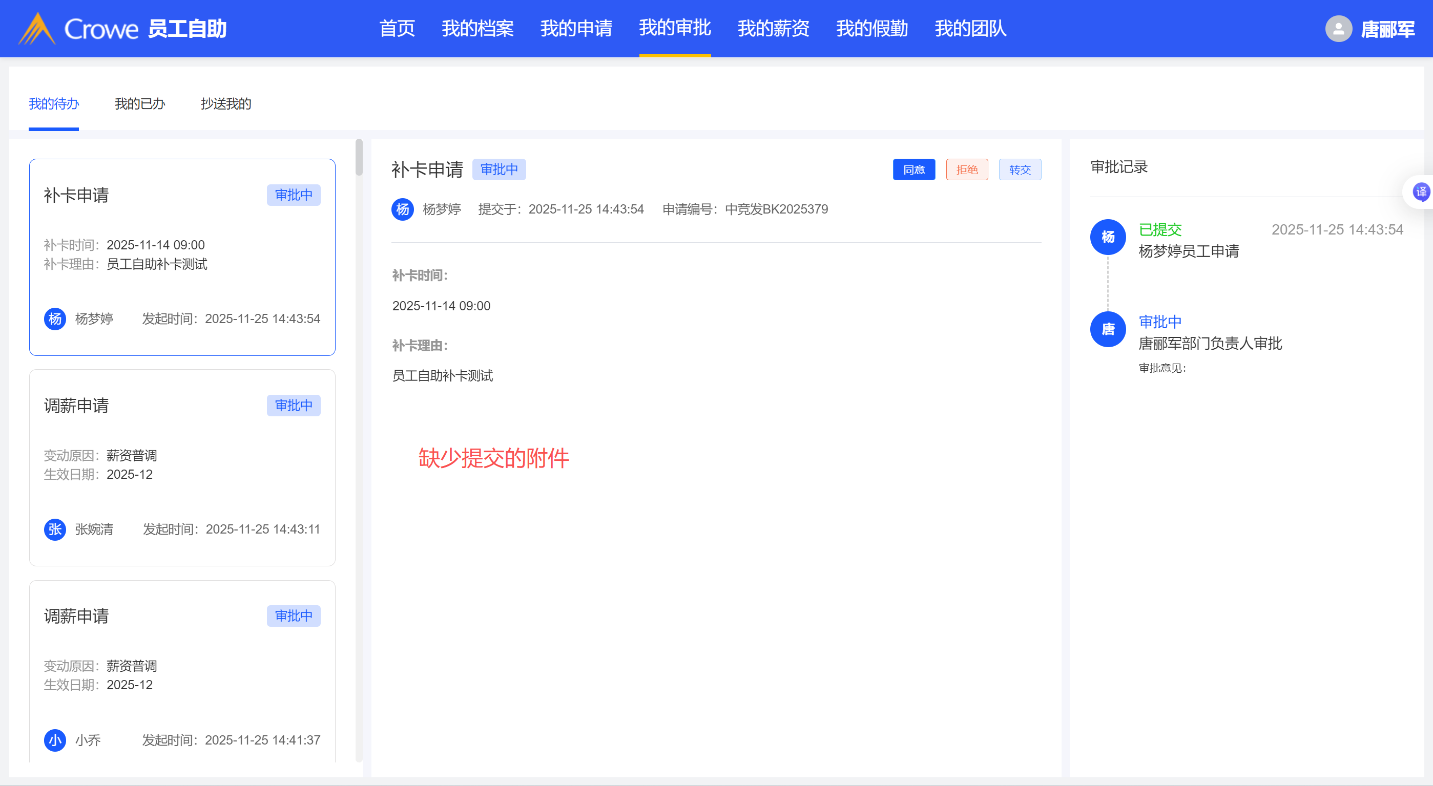Switch to the 抄送我的 tab

[226, 104]
